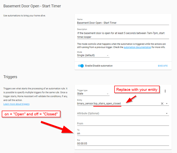The image size is (177, 153).
Task: Click the page title Basement Door Open - Start Timer
Action: (x=32, y=6)
